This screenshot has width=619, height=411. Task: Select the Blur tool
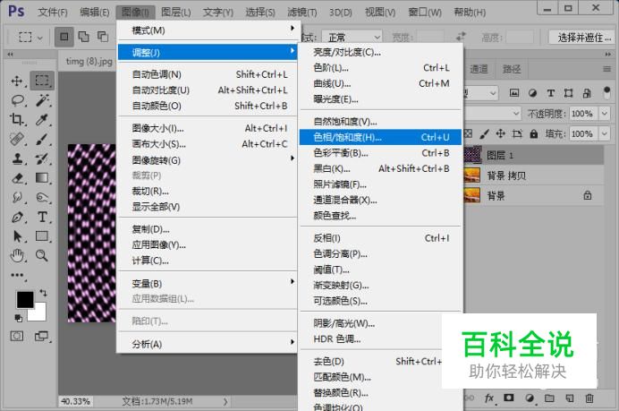click(17, 197)
